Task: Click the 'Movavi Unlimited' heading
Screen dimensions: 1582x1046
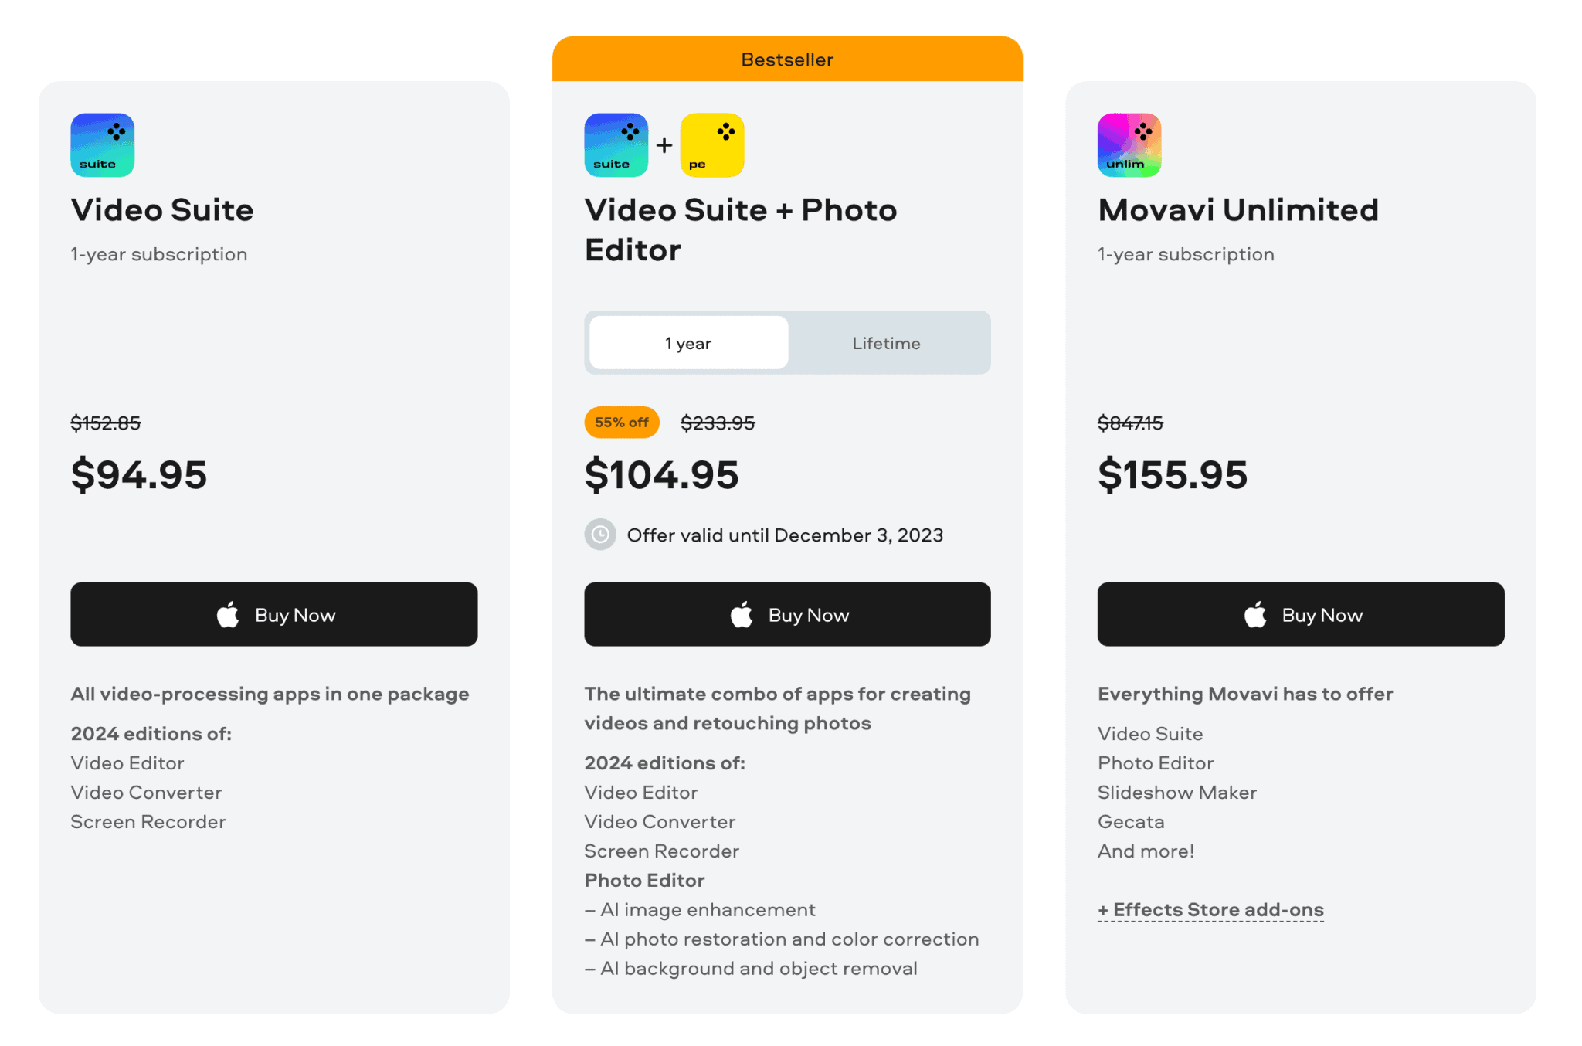Action: tap(1237, 209)
